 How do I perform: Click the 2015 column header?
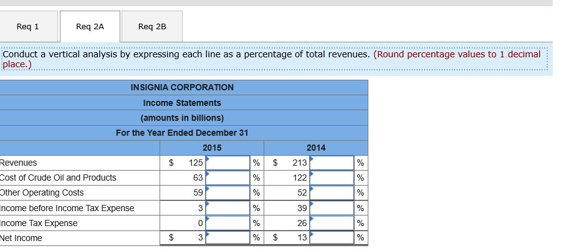point(212,148)
